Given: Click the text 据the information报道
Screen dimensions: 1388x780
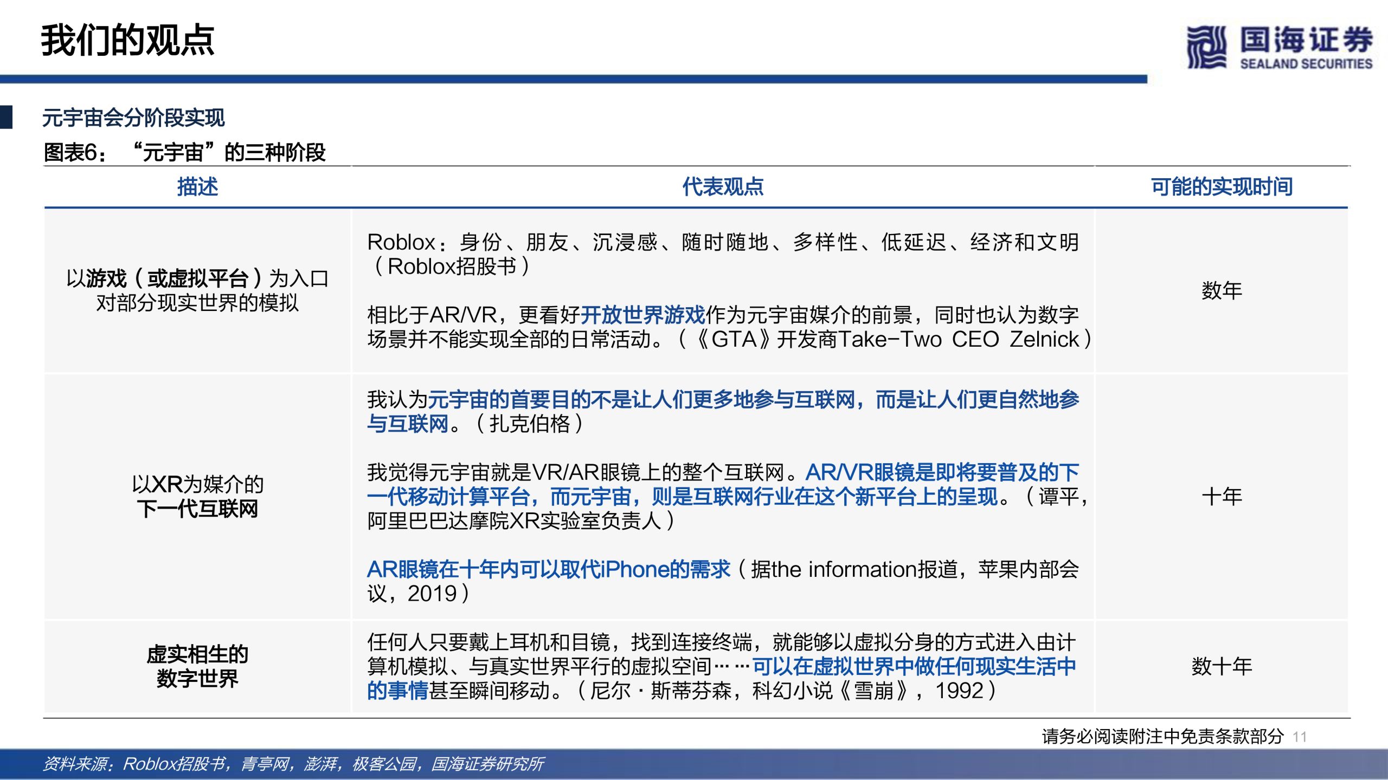Looking at the screenshot, I should pyautogui.click(x=854, y=569).
